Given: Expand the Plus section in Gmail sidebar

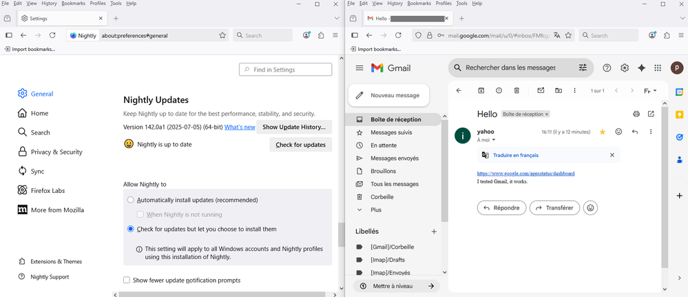Looking at the screenshot, I should 375,210.
